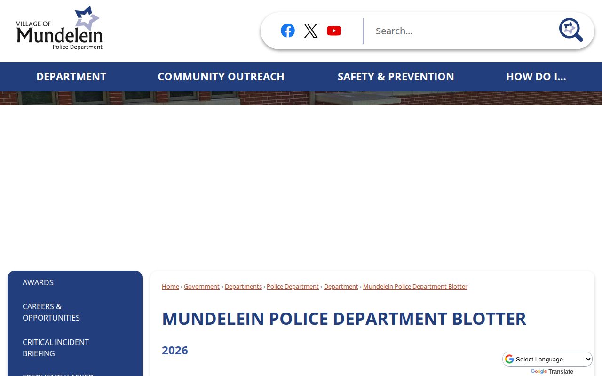Select Critical Incident Briefing in sidebar
Image resolution: width=602 pixels, height=376 pixels.
coord(55,348)
